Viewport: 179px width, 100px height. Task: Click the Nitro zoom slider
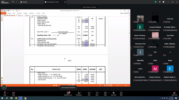118,85
